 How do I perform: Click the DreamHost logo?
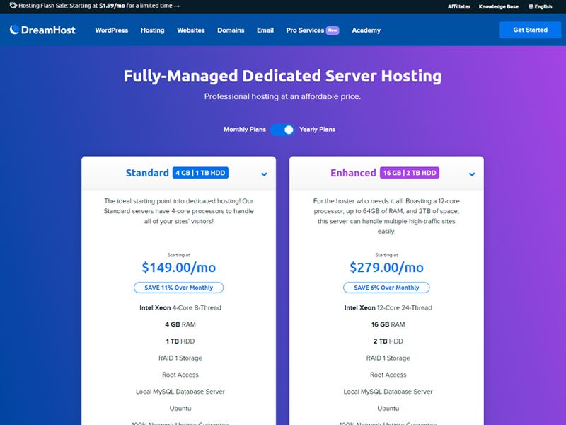[x=42, y=30]
